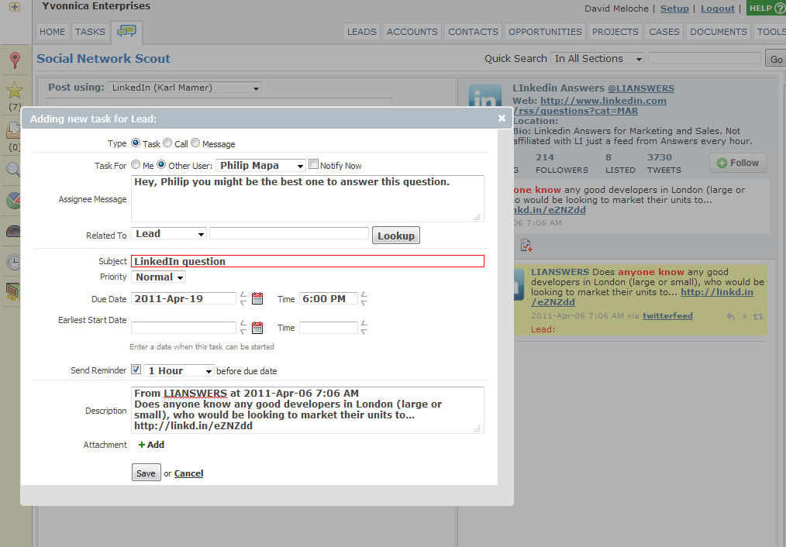This screenshot has width=786, height=547.
Task: Open the DOCUMENTS tab
Action: (x=719, y=32)
